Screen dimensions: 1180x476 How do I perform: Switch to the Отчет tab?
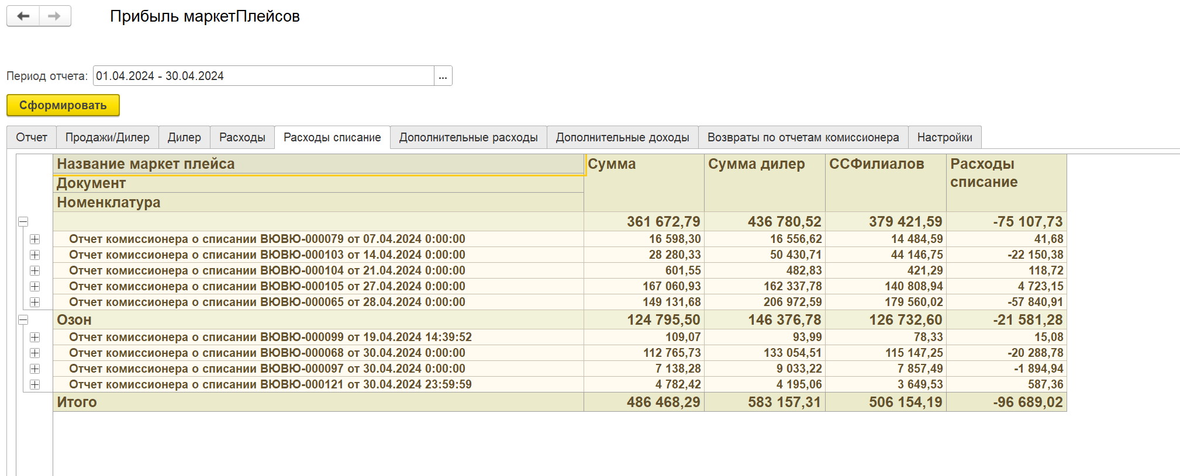point(32,137)
